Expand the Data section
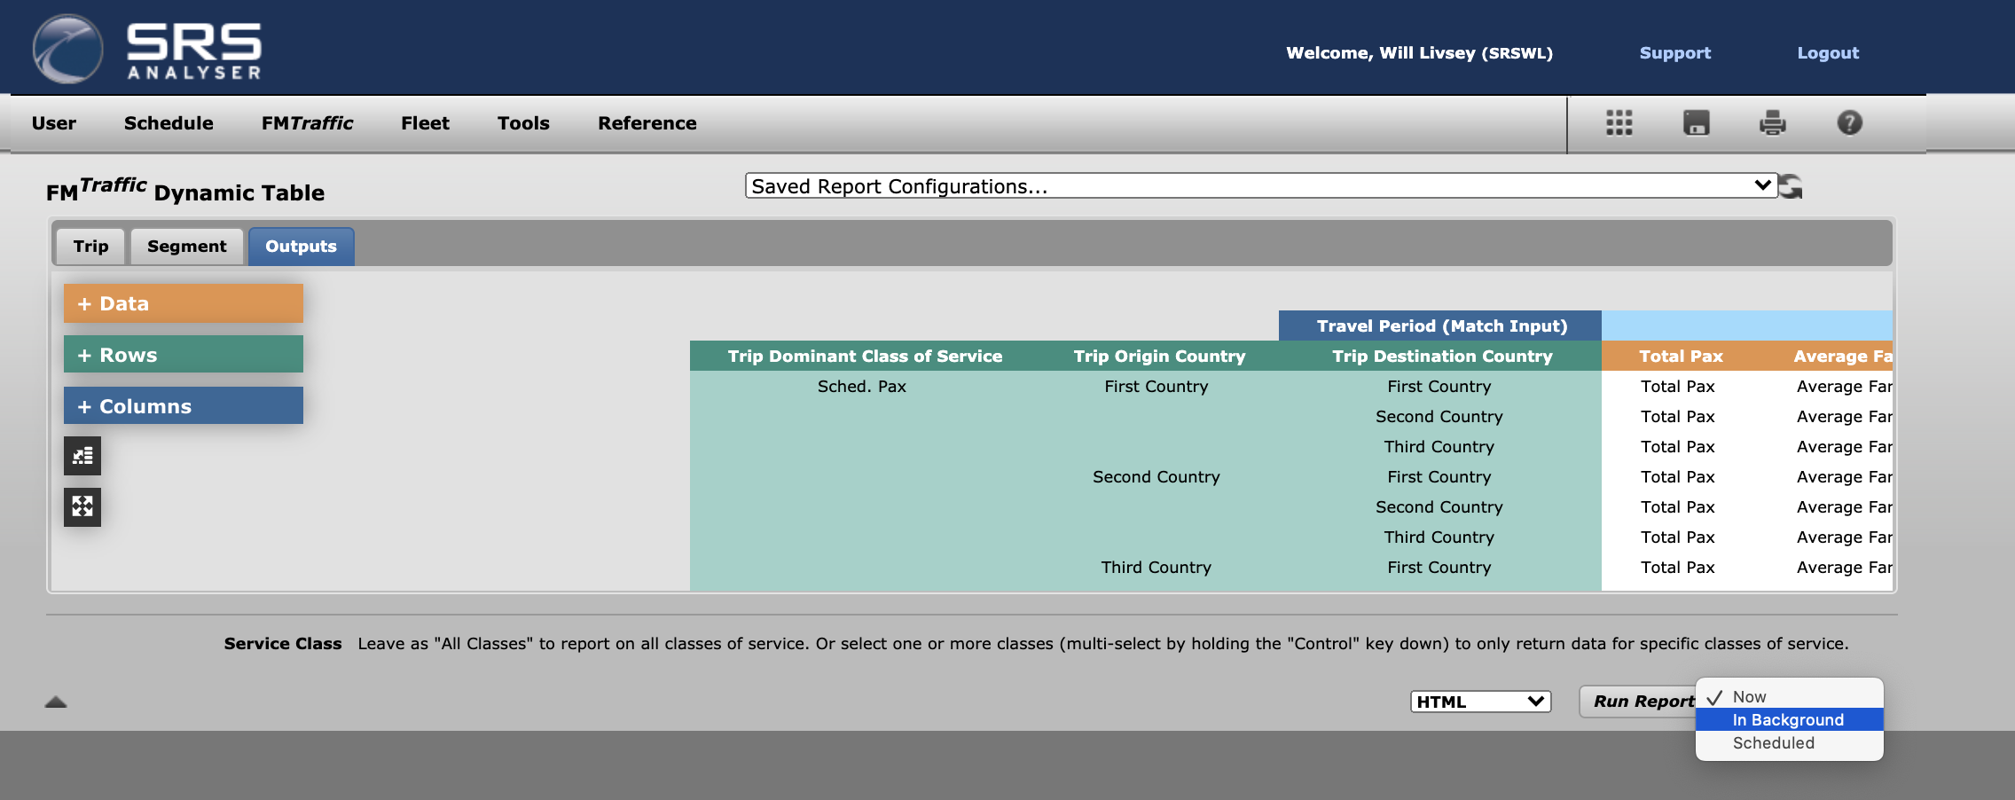Image resolution: width=2015 pixels, height=800 pixels. (184, 303)
